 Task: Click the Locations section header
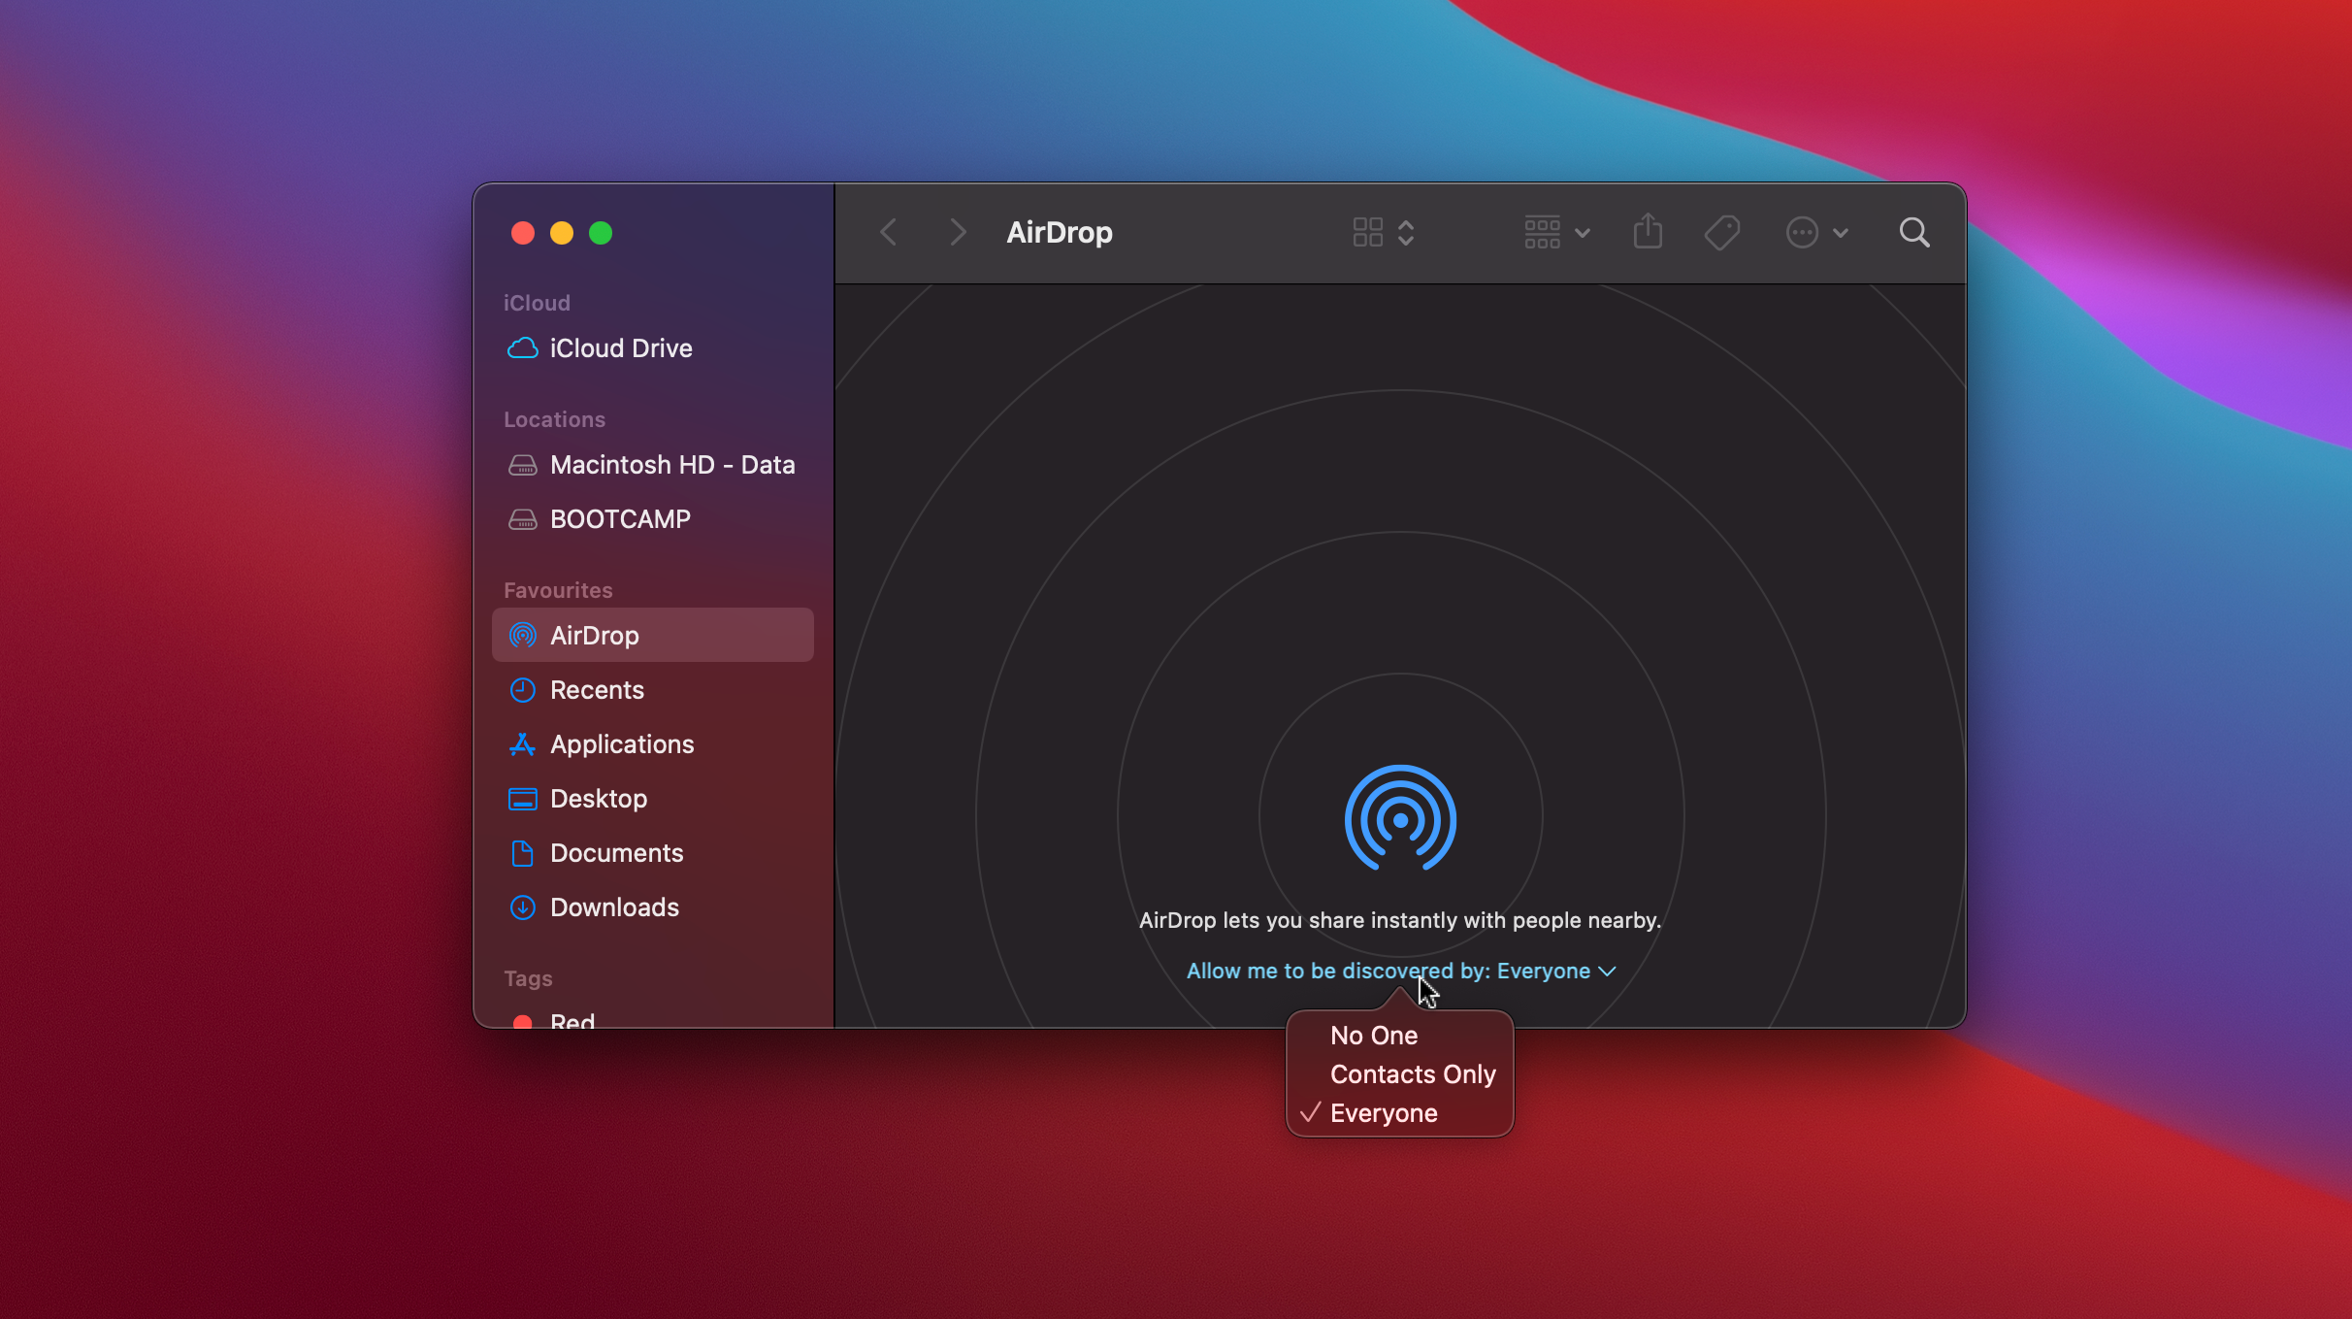(554, 419)
